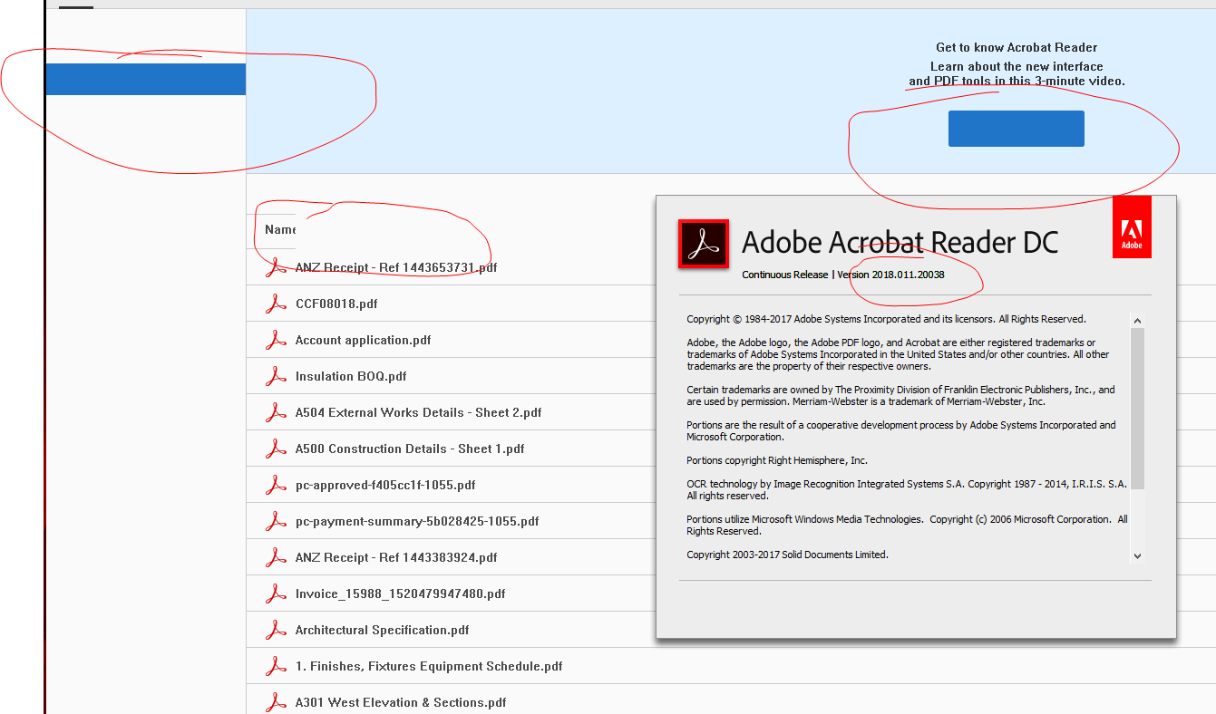The image size is (1216, 714).
Task: Click the Copyright 1984-2017 Adobe Systems line
Action: [x=886, y=319]
